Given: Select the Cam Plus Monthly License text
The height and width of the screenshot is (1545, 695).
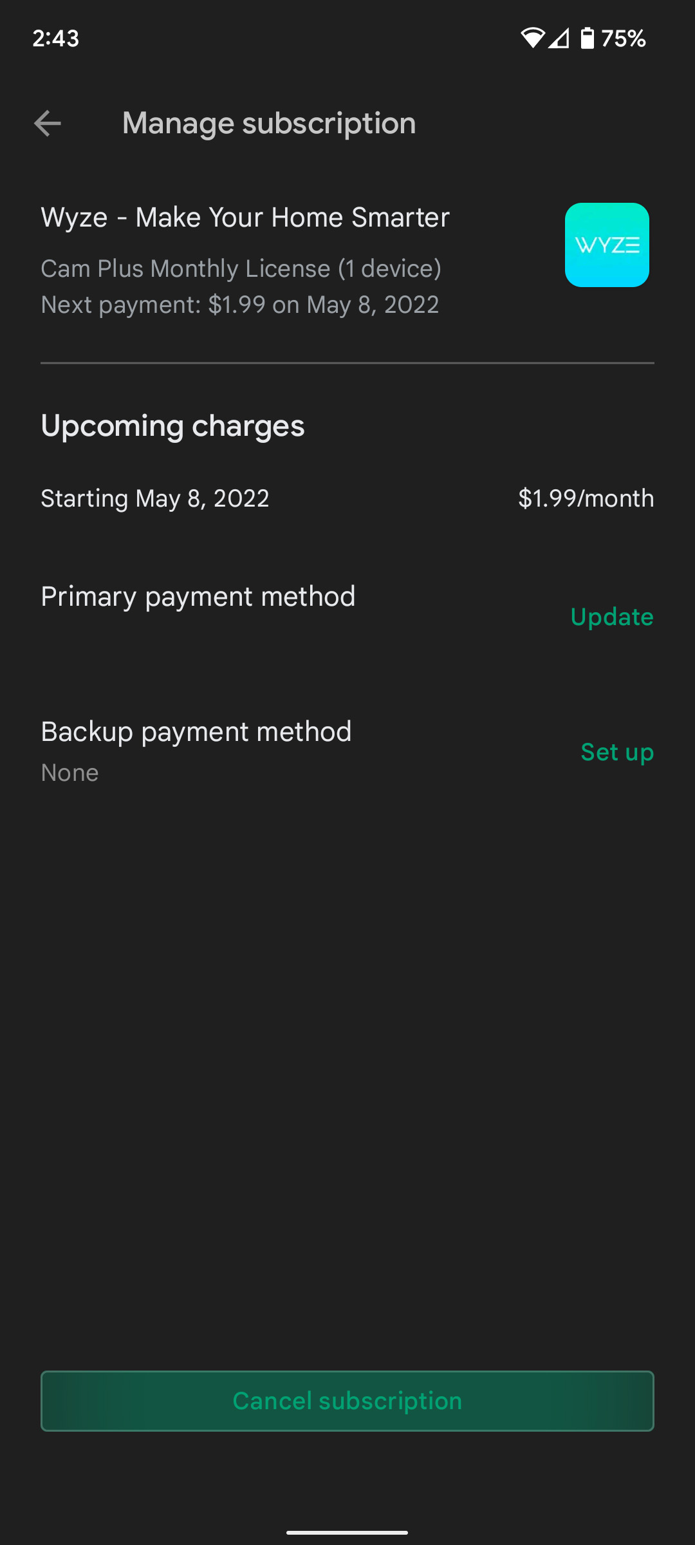Looking at the screenshot, I should pos(241,268).
